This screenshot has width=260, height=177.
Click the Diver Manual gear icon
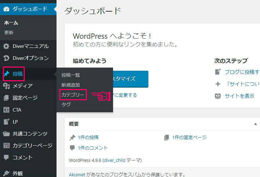(x=6, y=46)
